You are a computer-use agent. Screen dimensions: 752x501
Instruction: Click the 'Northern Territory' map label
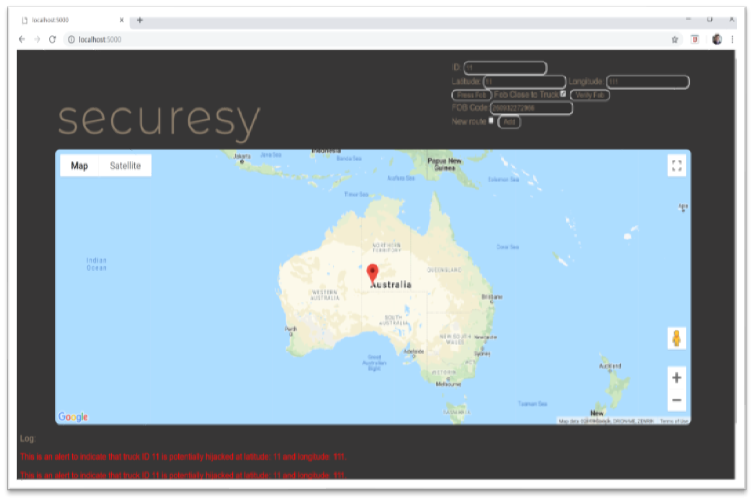click(386, 248)
